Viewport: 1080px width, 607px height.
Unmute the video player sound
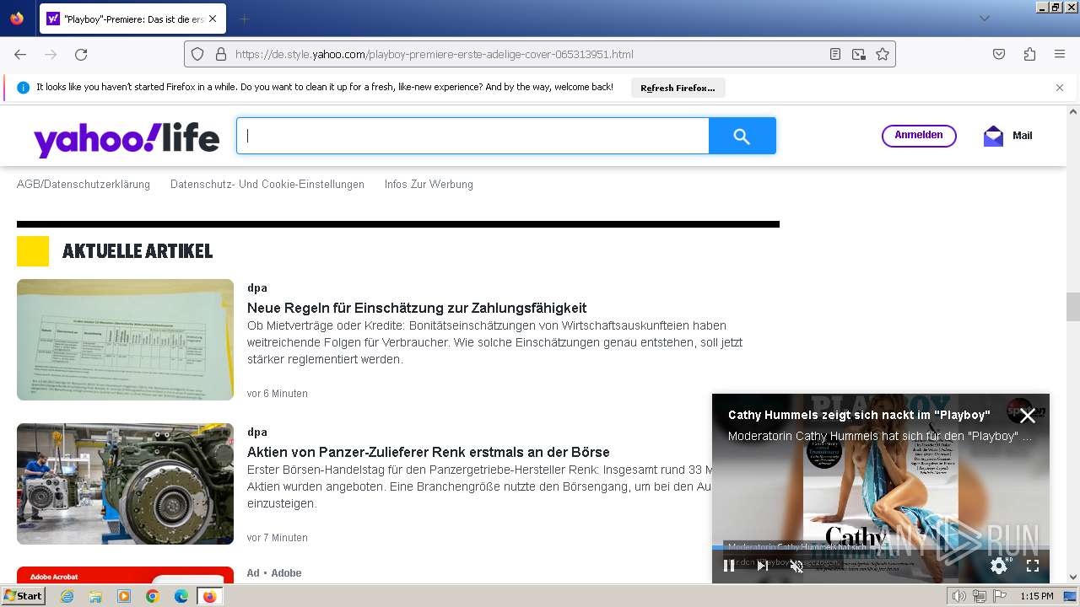pyautogui.click(x=796, y=566)
